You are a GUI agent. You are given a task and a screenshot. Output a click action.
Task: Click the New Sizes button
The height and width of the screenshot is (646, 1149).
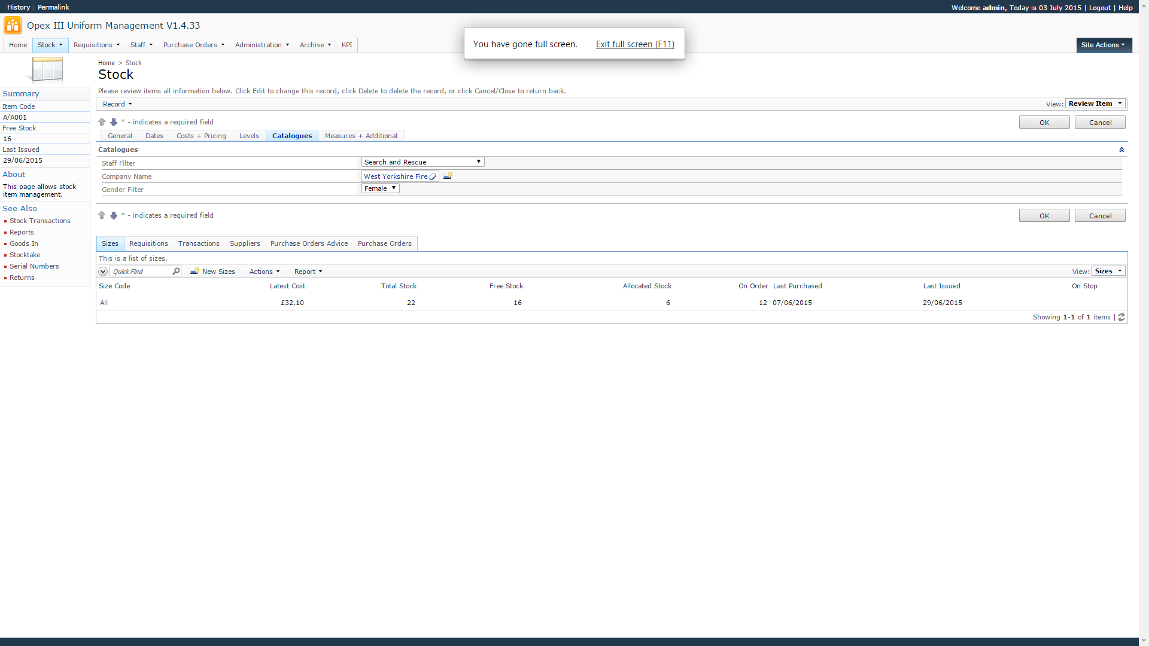[x=212, y=272]
